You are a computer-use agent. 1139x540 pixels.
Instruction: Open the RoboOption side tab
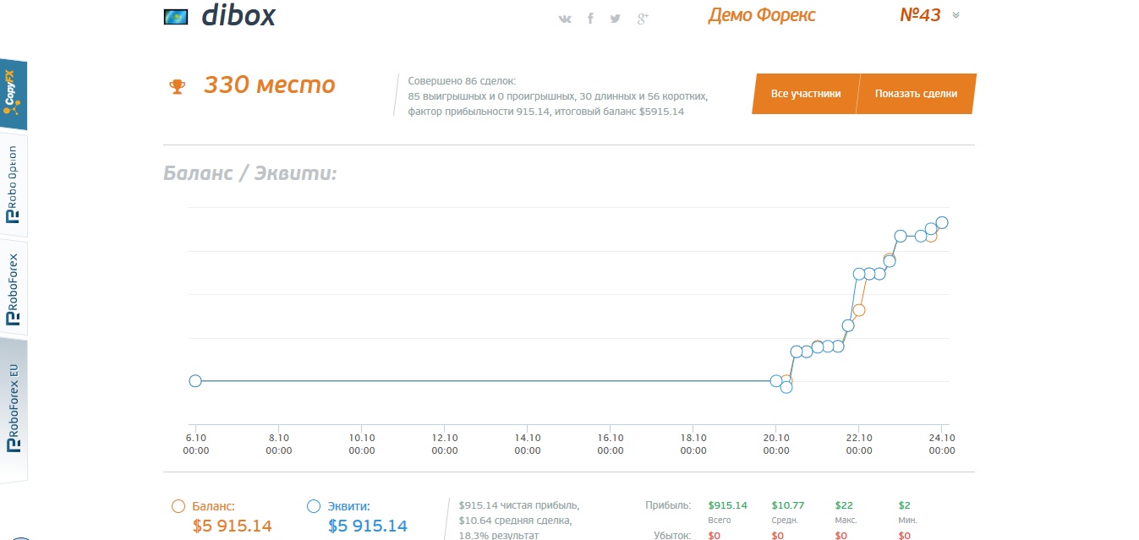14,184
